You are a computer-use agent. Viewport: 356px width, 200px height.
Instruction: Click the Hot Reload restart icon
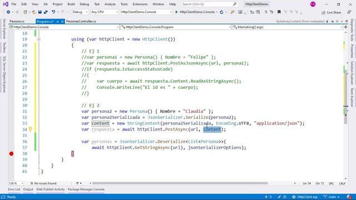point(221,12)
